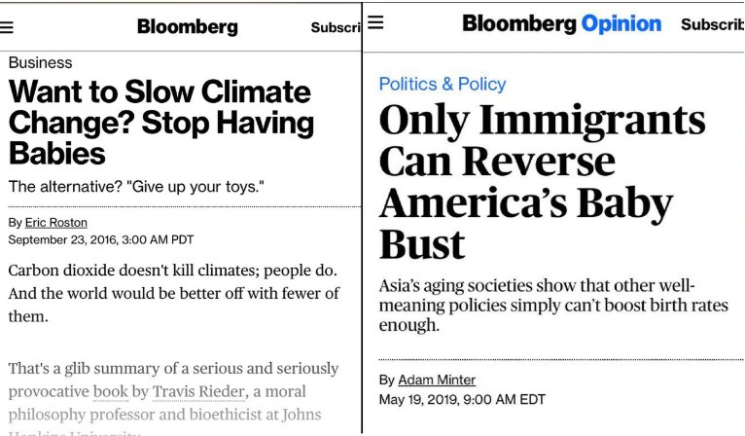Click the 'Carbon dioxide doesn't kill climates' paragraph
This screenshot has width=745, height=436.
tap(174, 292)
